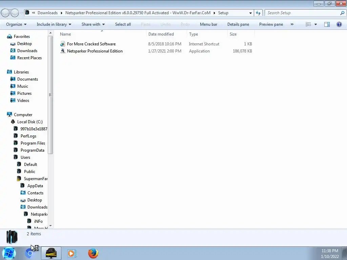Click the Music library icon
Image resolution: width=347 pixels, height=260 pixels.
(13, 86)
